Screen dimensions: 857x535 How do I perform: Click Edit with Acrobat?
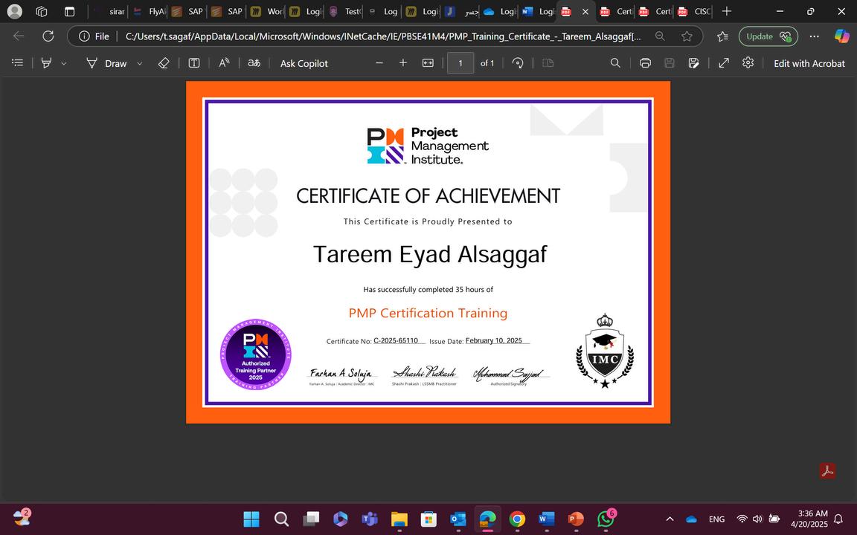pos(809,63)
